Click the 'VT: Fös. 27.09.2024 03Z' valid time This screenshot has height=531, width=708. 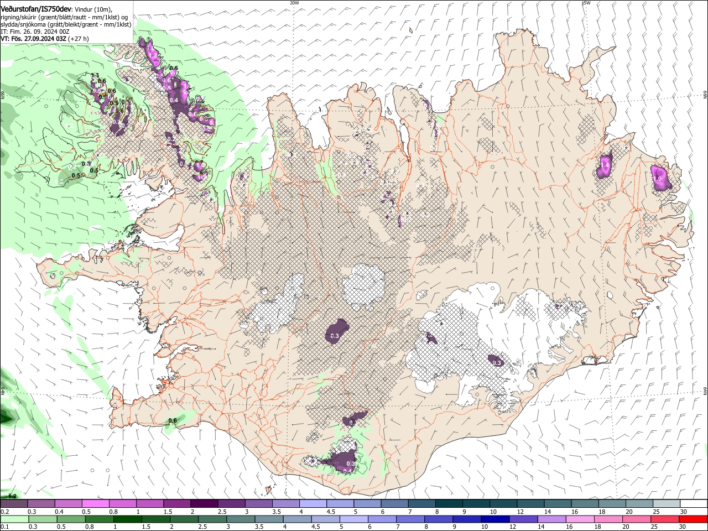click(33, 39)
